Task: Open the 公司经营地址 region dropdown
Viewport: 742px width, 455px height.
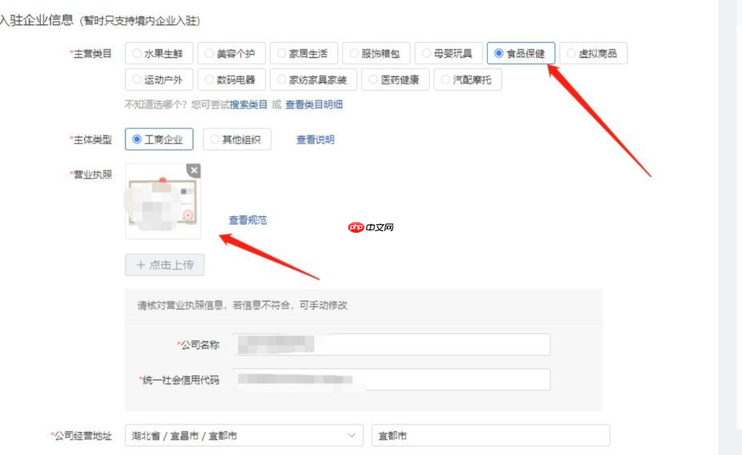Action: tap(243, 435)
